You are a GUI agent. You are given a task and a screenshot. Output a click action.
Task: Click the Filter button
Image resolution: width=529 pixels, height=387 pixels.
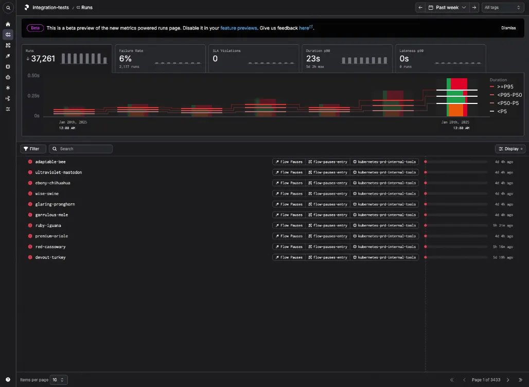click(x=33, y=149)
